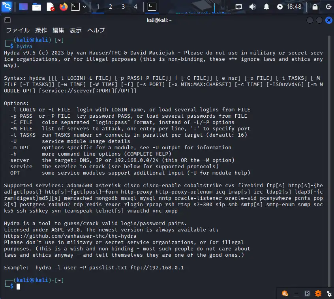Click the 'Example:' hydra command line
334x299 pixels.
click(x=94, y=268)
